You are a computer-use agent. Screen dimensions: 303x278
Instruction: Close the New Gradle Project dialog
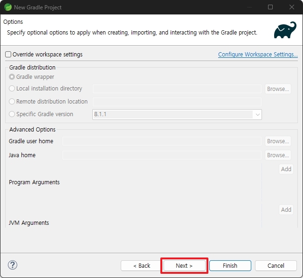pos(292,7)
